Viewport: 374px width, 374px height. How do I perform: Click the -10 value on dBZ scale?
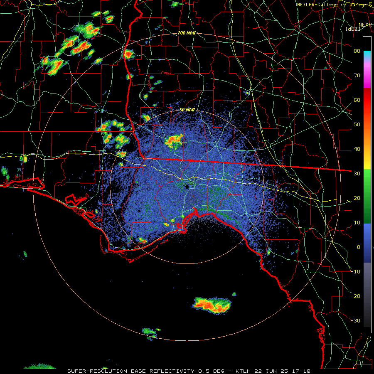355,272
